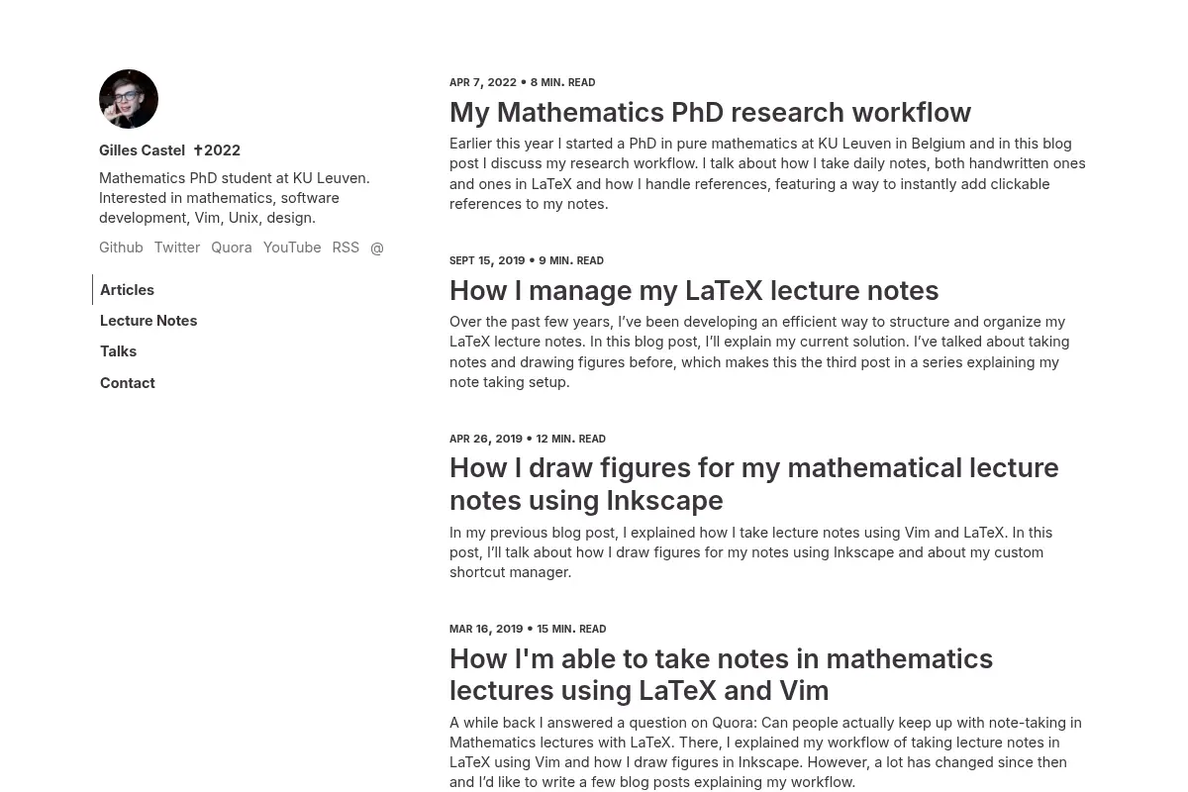Visit the Twitter profile link
Screen dimensions: 1188x792
click(177, 247)
